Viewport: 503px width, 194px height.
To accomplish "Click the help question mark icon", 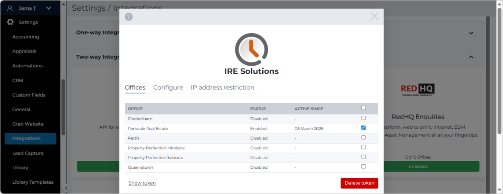I will (x=129, y=17).
